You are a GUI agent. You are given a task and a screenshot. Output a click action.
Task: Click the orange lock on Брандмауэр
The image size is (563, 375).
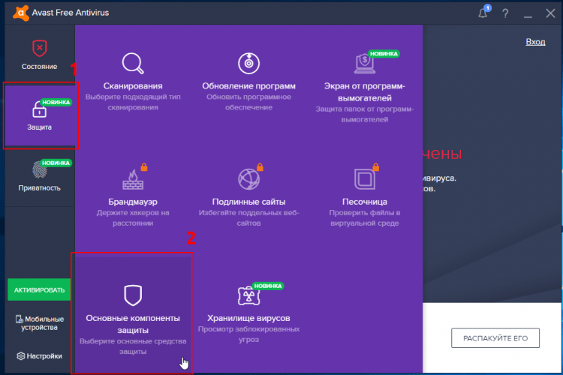(144, 166)
